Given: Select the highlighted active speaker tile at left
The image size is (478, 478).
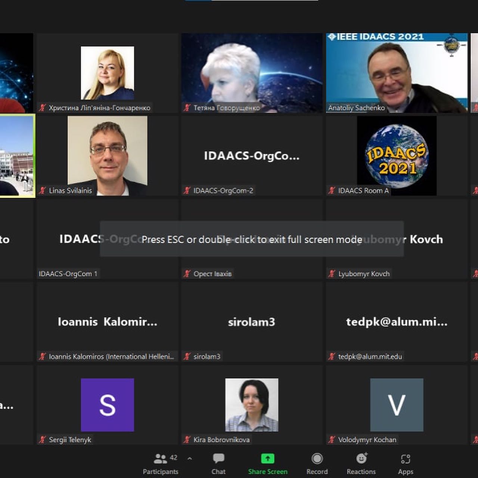Looking at the screenshot, I should [x=17, y=156].
